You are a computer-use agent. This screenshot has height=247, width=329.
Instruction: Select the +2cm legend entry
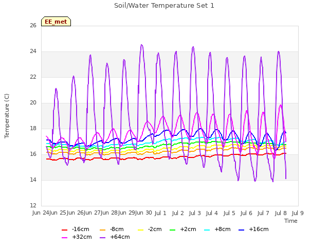(x=183, y=229)
